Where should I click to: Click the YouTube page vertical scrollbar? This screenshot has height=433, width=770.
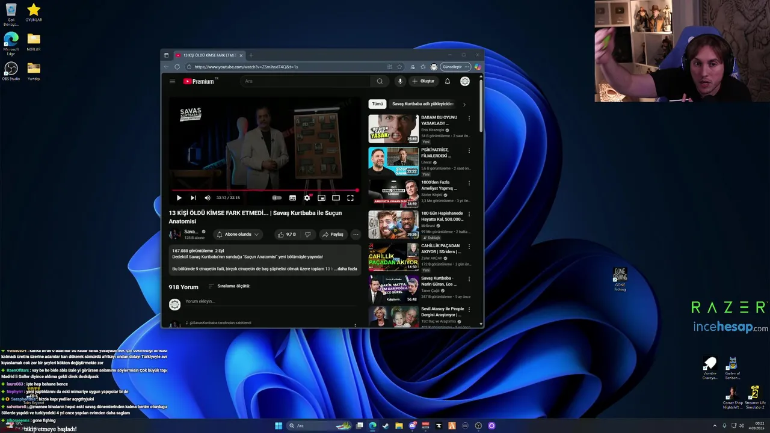click(481, 106)
